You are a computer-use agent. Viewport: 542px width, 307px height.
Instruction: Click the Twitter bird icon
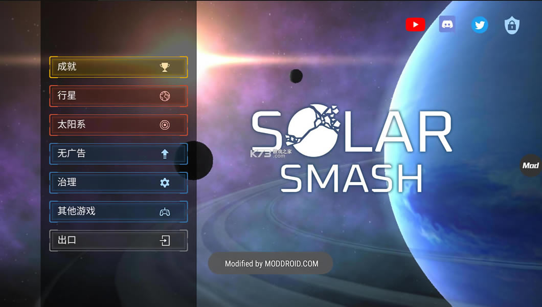click(479, 25)
